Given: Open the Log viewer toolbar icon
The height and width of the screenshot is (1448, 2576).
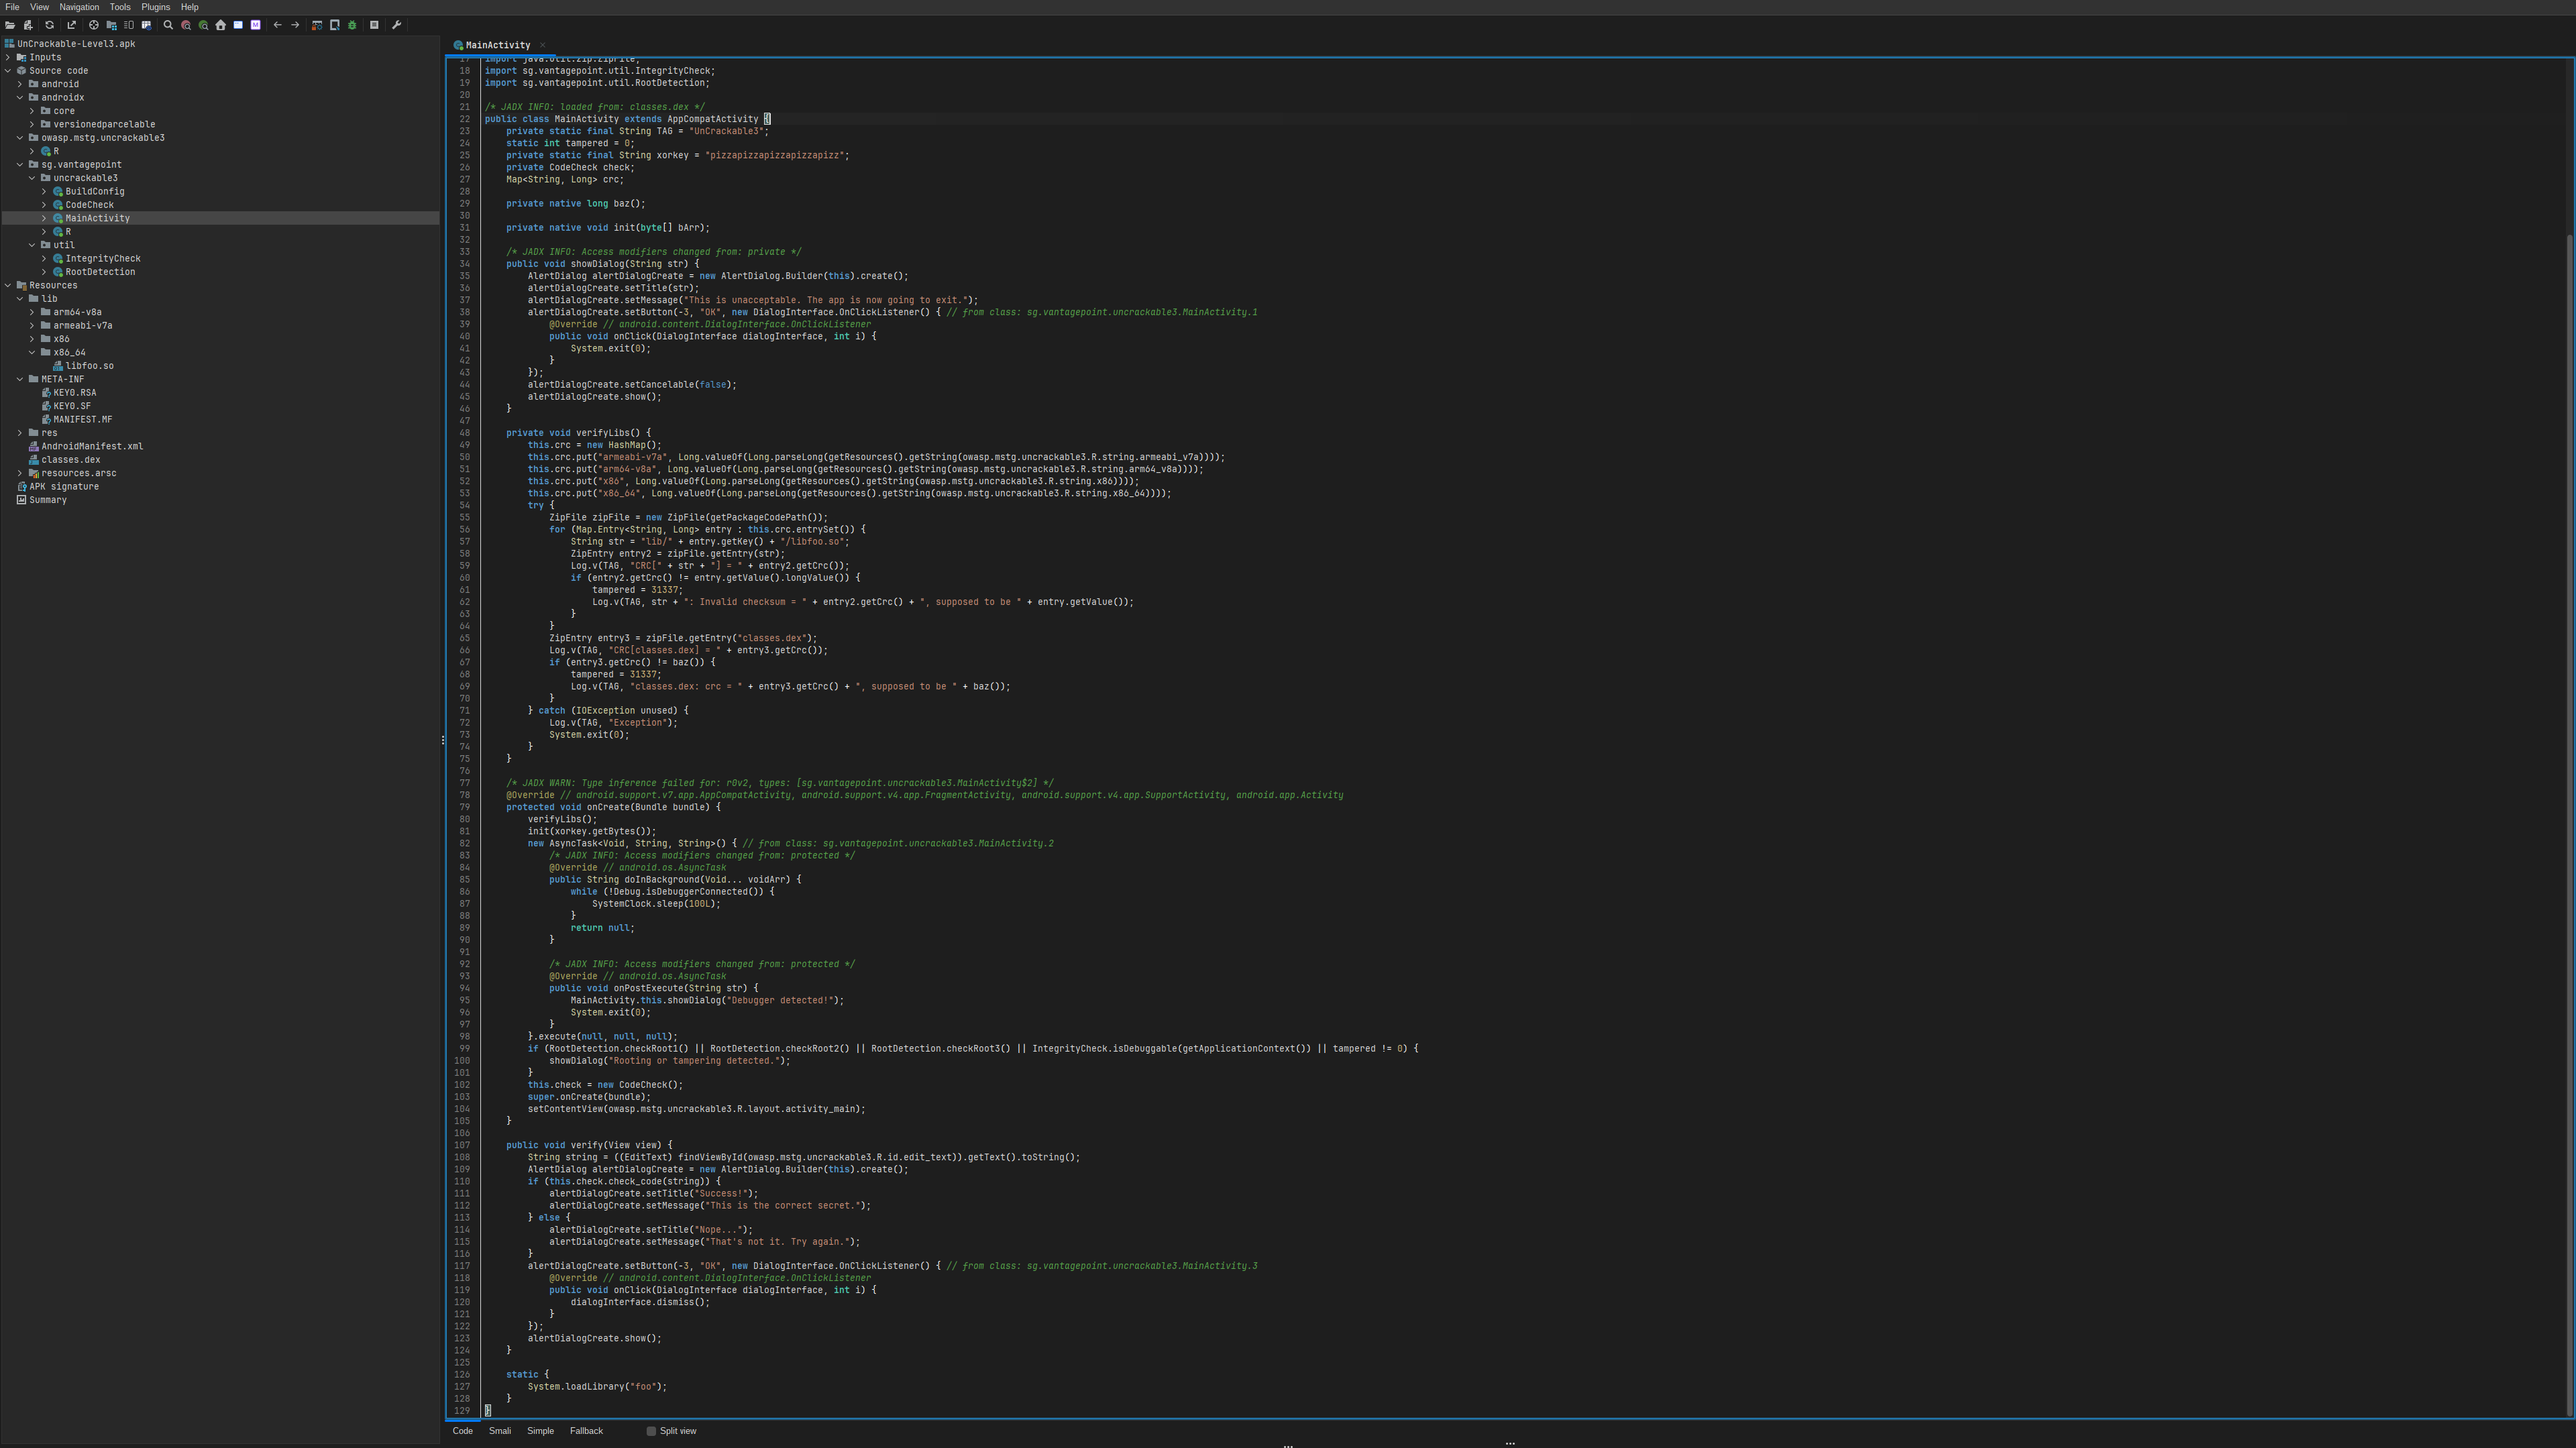Looking at the screenshot, I should [374, 25].
